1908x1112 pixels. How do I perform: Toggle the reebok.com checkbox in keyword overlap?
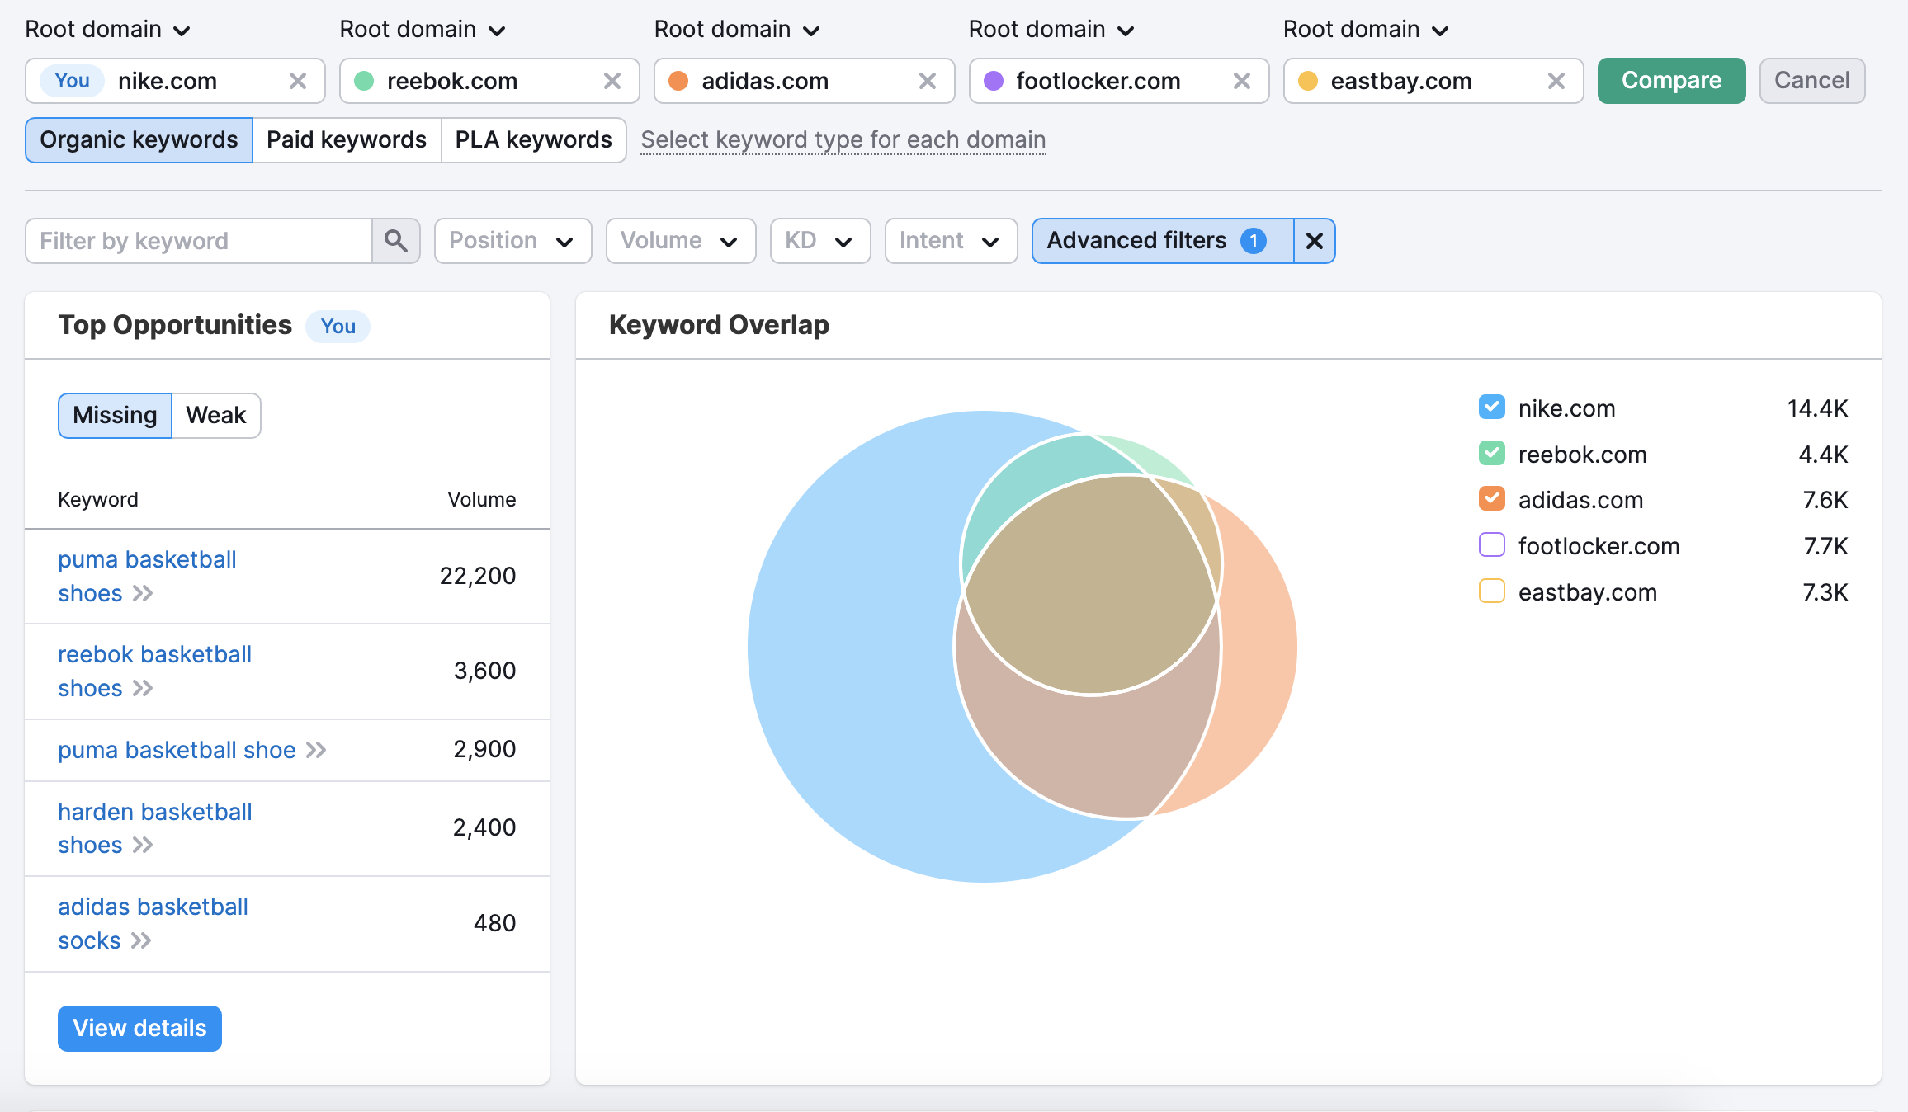pyautogui.click(x=1490, y=454)
